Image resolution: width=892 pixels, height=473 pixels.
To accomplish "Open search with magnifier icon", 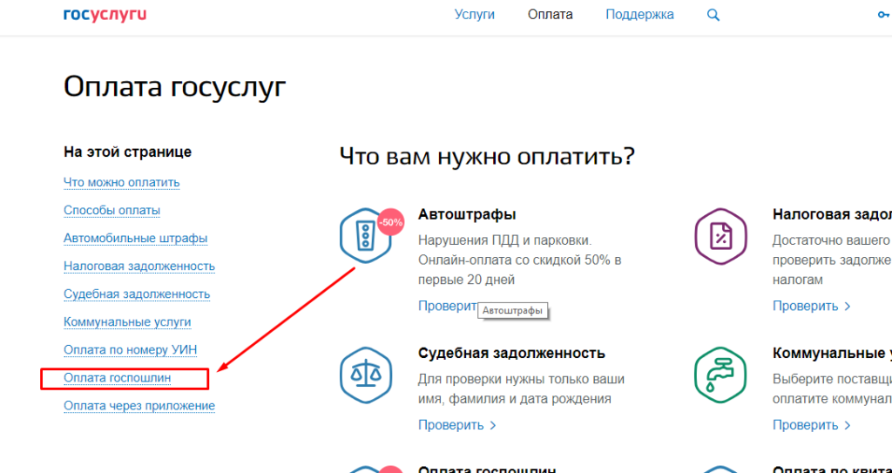I will pyautogui.click(x=713, y=15).
